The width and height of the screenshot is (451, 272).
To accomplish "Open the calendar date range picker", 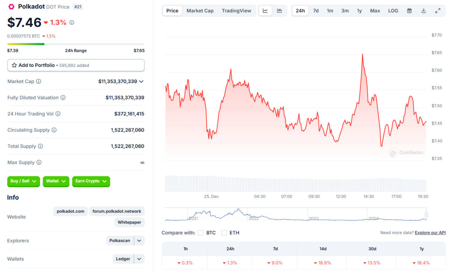I will pyautogui.click(x=409, y=11).
